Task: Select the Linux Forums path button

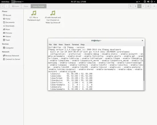Action: pos(39,6)
